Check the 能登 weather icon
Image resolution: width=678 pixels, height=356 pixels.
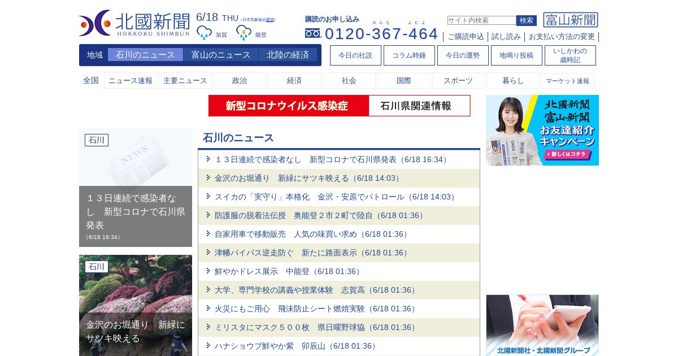click(x=244, y=33)
